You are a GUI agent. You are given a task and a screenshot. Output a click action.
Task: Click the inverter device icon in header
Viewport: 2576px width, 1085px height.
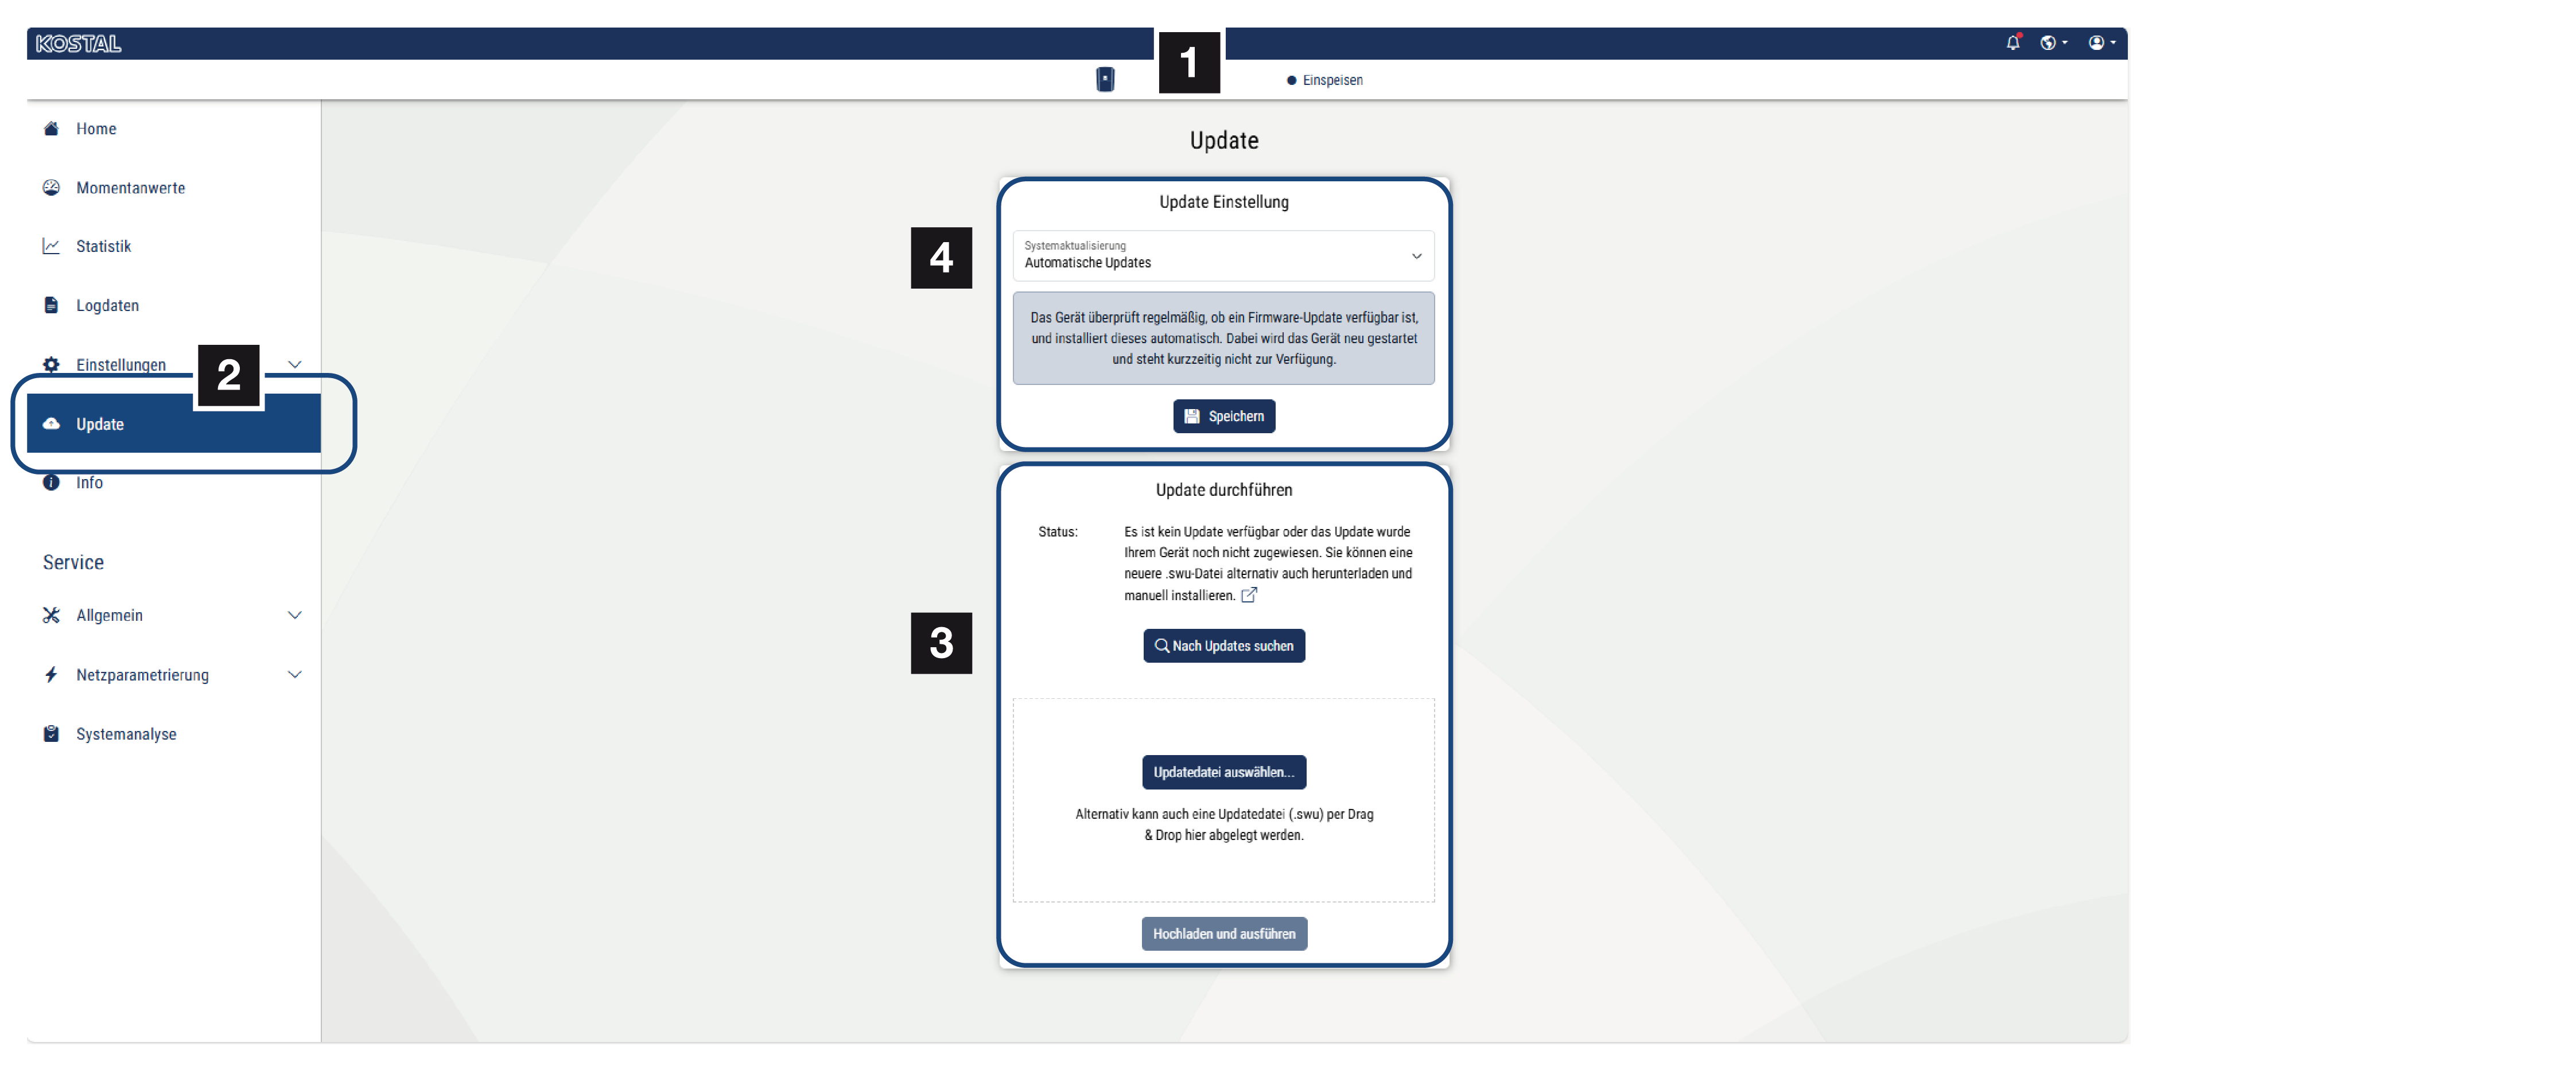pyautogui.click(x=1104, y=80)
